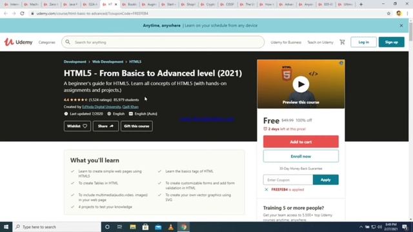Open Qaifi Khan instructor link
This screenshot has height=232, width=413.
pos(130,107)
